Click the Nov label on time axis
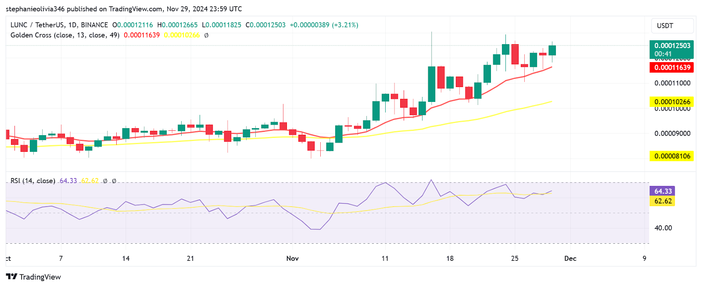 coord(292,259)
